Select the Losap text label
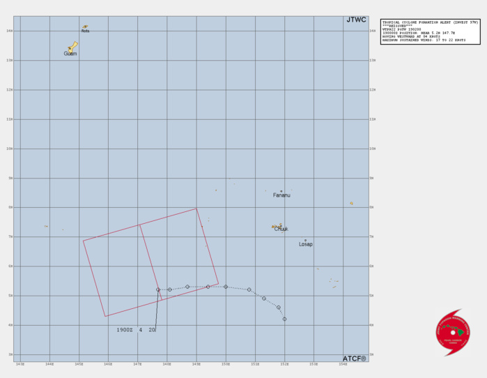 [305, 245]
